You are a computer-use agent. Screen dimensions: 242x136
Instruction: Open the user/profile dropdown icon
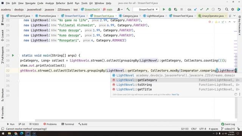point(120,9)
